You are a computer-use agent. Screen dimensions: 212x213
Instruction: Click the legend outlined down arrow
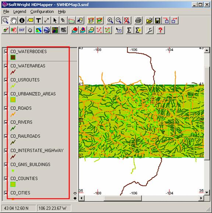(x=75, y=193)
